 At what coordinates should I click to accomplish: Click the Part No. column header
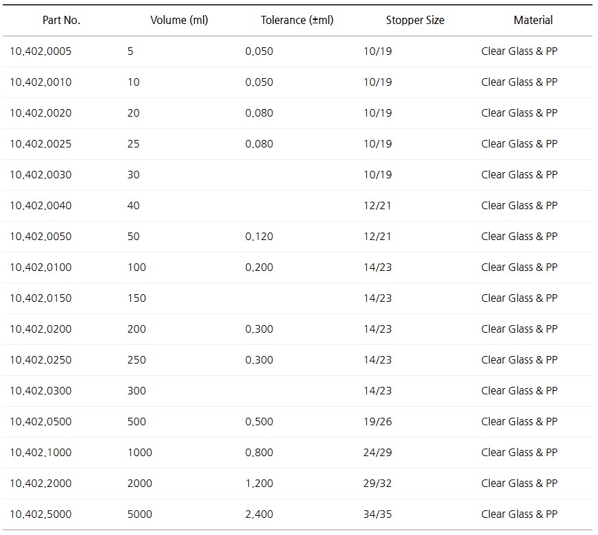pos(62,20)
